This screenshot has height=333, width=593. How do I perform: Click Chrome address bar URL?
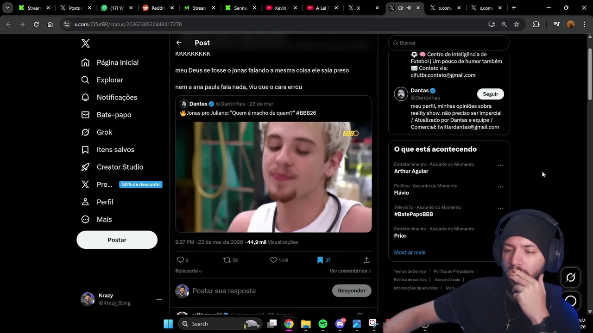pyautogui.click(x=128, y=24)
